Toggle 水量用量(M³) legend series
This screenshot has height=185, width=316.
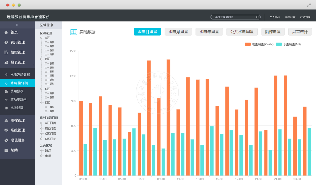click(x=288, y=44)
